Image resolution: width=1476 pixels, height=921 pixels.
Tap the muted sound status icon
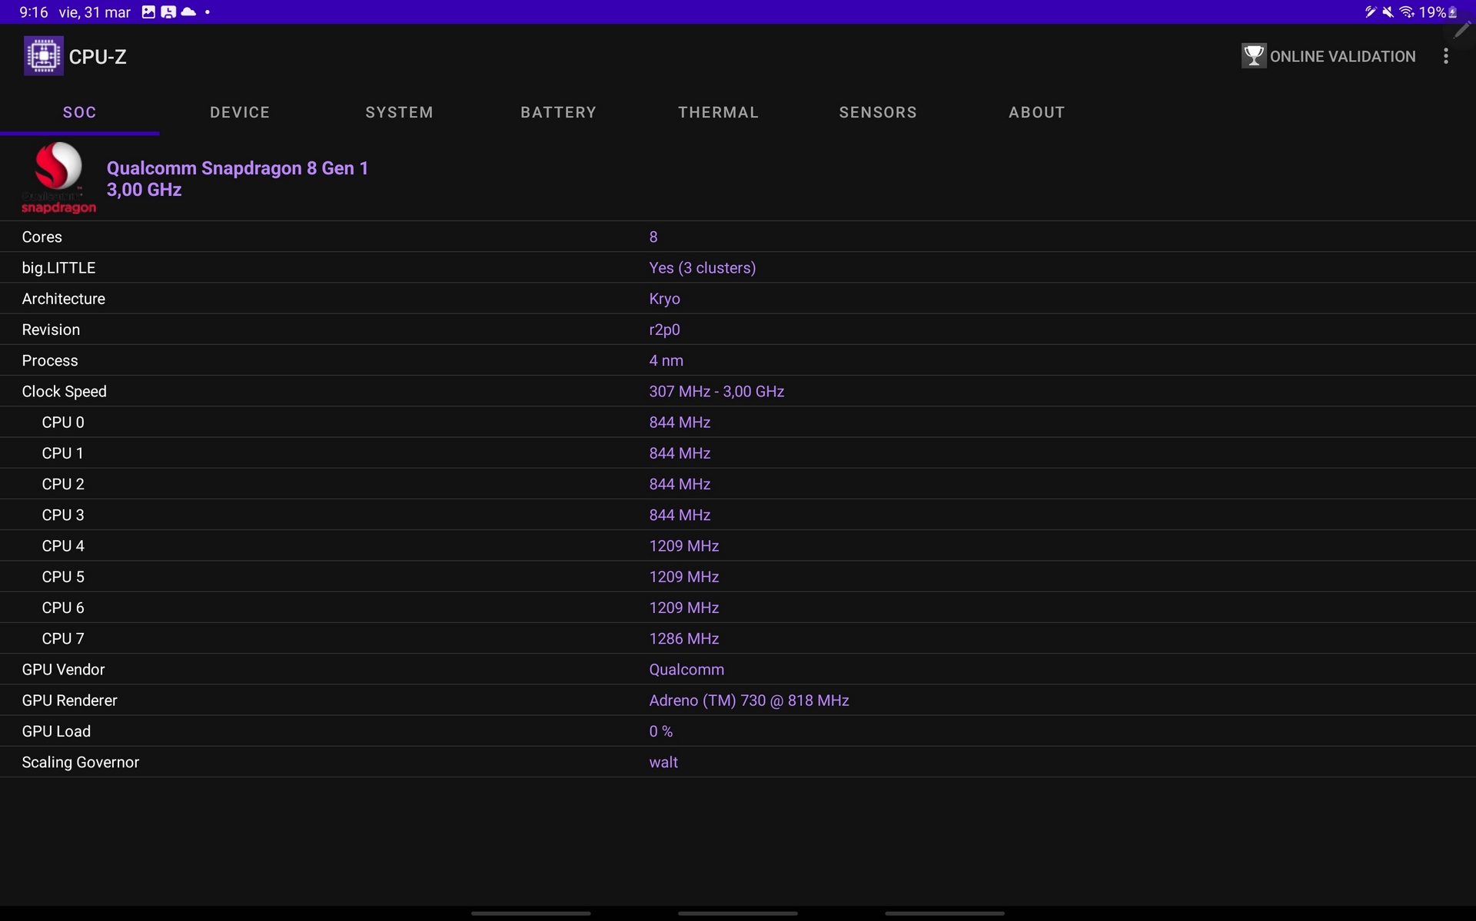pyautogui.click(x=1388, y=12)
